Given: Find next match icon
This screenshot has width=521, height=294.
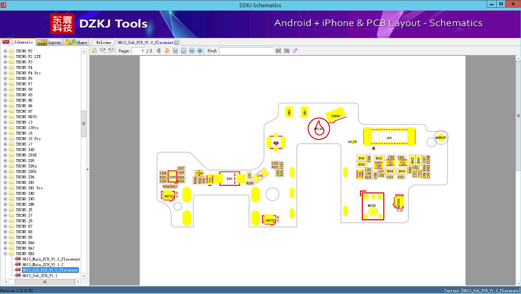Looking at the screenshot, I should coord(287,51).
